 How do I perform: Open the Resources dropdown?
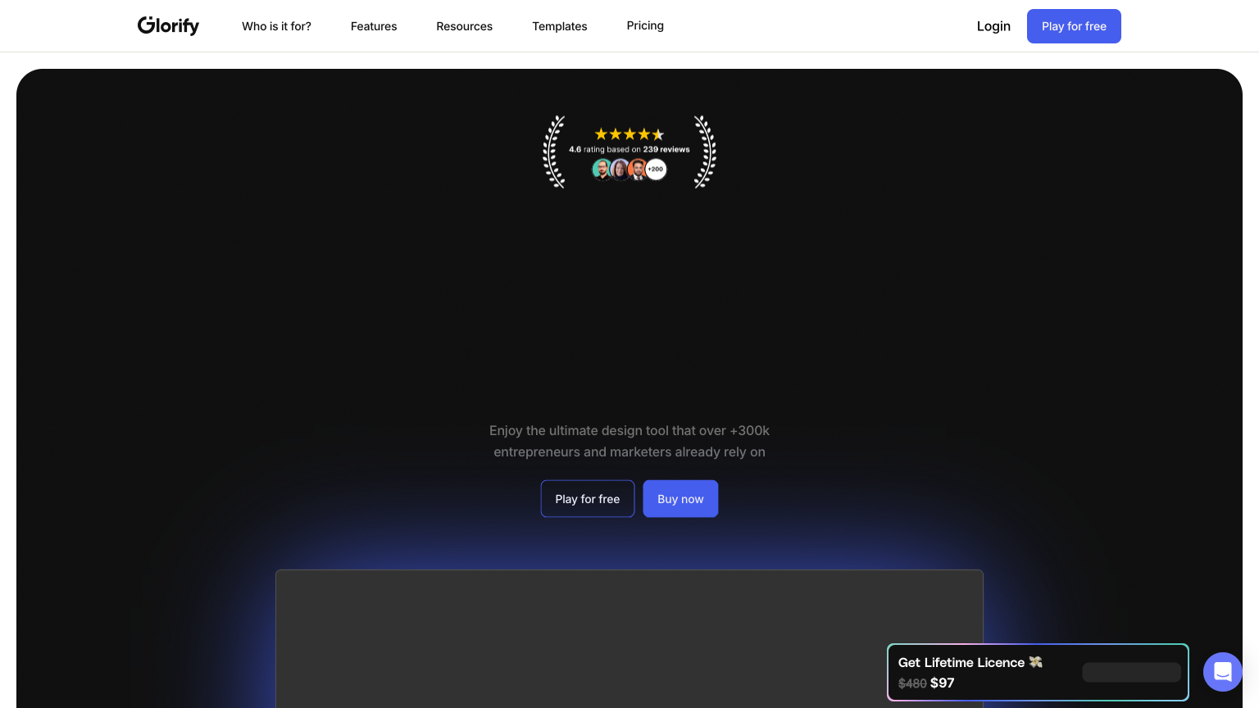pos(464,26)
